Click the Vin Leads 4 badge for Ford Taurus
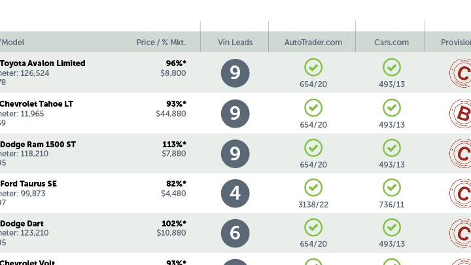 235,194
